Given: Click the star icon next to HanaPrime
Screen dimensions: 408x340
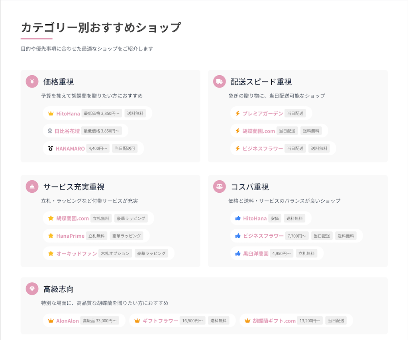Looking at the screenshot, I should coord(51,236).
